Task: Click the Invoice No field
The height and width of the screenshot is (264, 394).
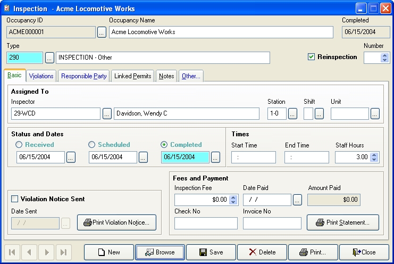Action: tap(272, 223)
